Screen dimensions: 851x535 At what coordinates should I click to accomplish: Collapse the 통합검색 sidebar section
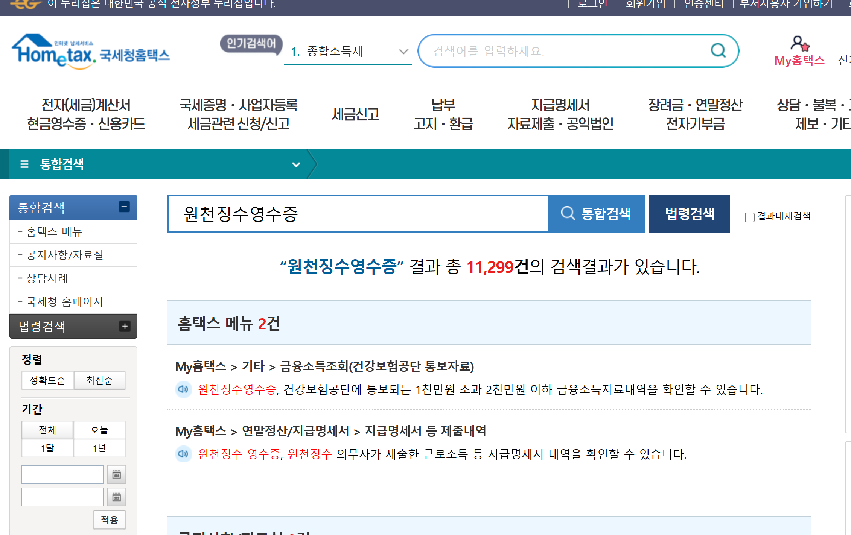(124, 207)
